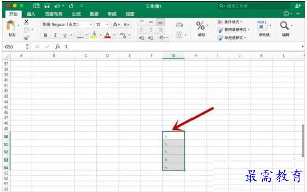Image resolution: width=307 pixels, height=192 pixels.
Task: Switch to the Formulas (公式) tab
Action: click(76, 14)
